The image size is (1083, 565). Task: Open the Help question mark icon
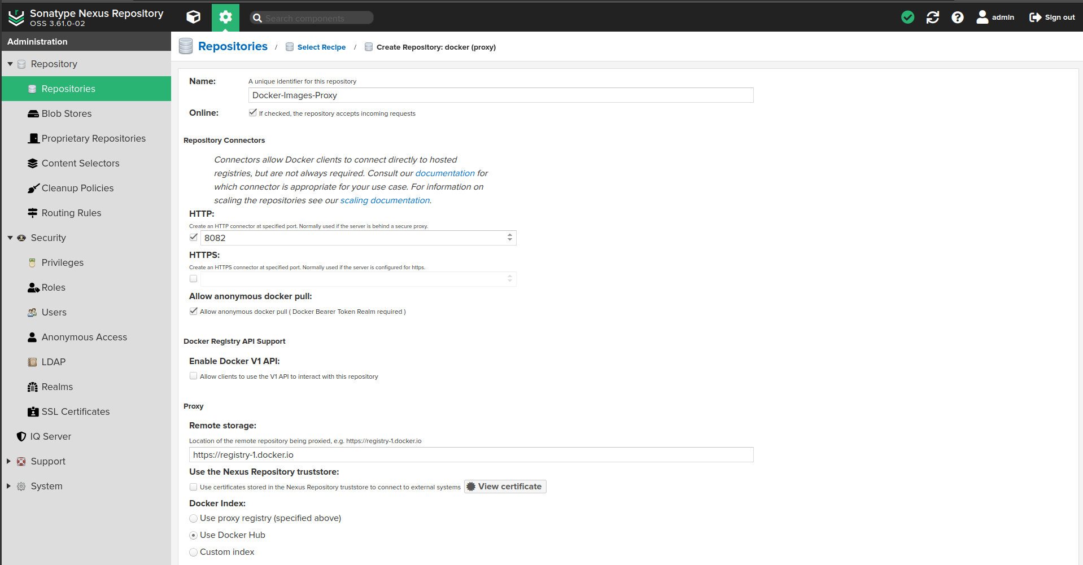(x=957, y=17)
